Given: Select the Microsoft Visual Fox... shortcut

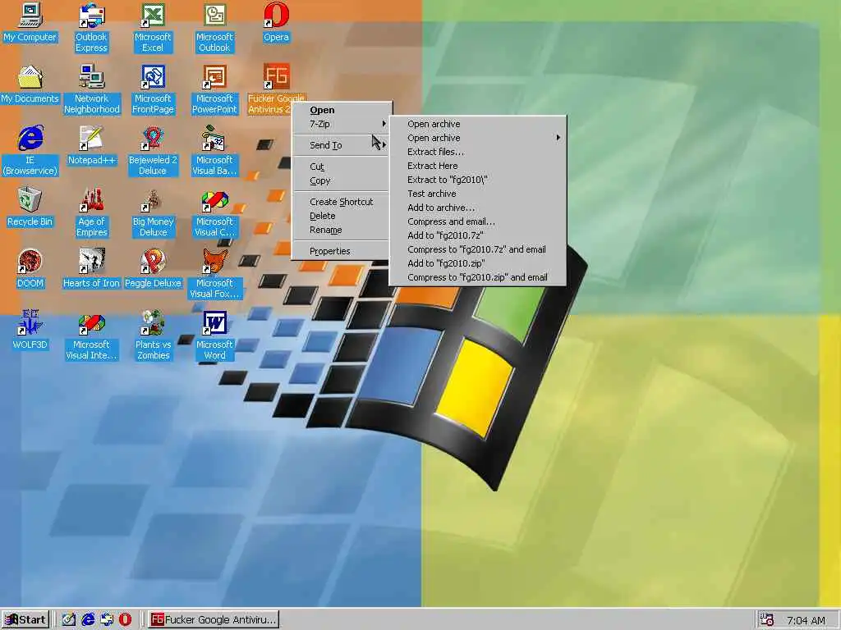Looking at the screenshot, I should (x=214, y=274).
